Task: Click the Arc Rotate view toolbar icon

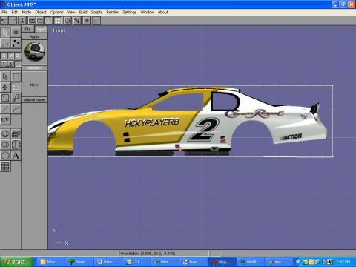Action: 67,21
